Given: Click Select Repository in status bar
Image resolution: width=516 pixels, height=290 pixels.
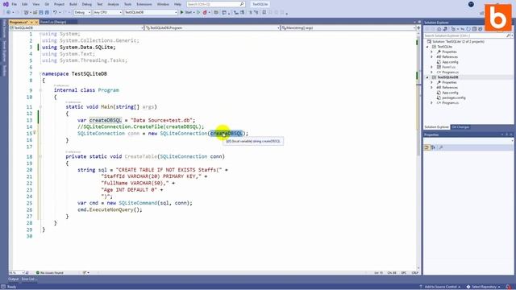Looking at the screenshot, I should point(484,287).
